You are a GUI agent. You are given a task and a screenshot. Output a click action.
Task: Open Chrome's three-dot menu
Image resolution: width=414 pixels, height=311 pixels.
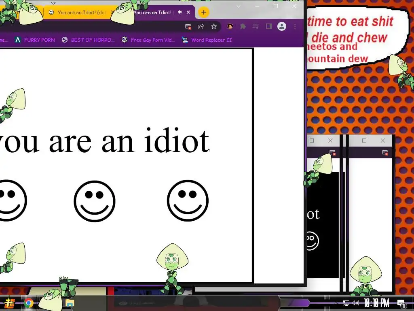tap(295, 26)
